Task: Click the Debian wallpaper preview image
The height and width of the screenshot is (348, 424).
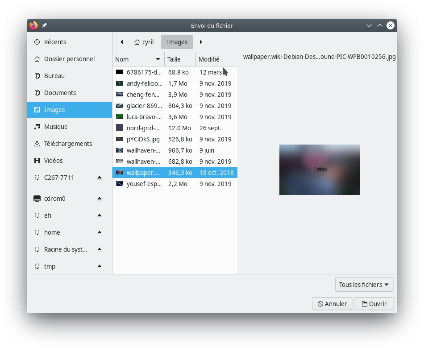Action: pyautogui.click(x=319, y=170)
